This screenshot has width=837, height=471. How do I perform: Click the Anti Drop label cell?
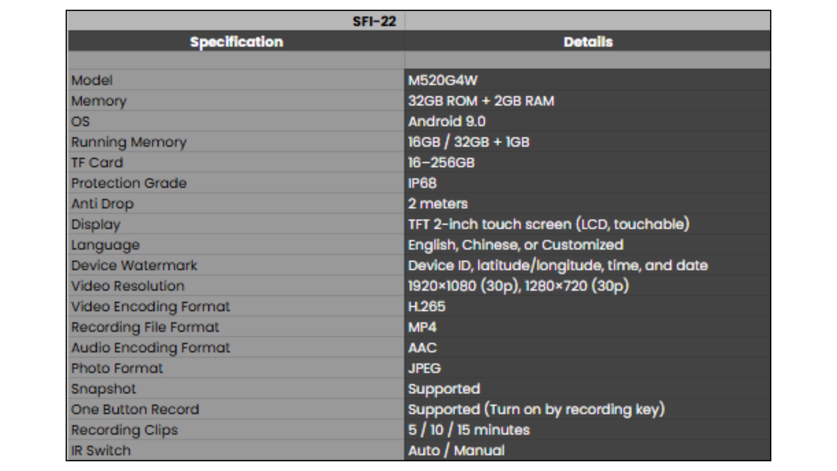coord(102,204)
